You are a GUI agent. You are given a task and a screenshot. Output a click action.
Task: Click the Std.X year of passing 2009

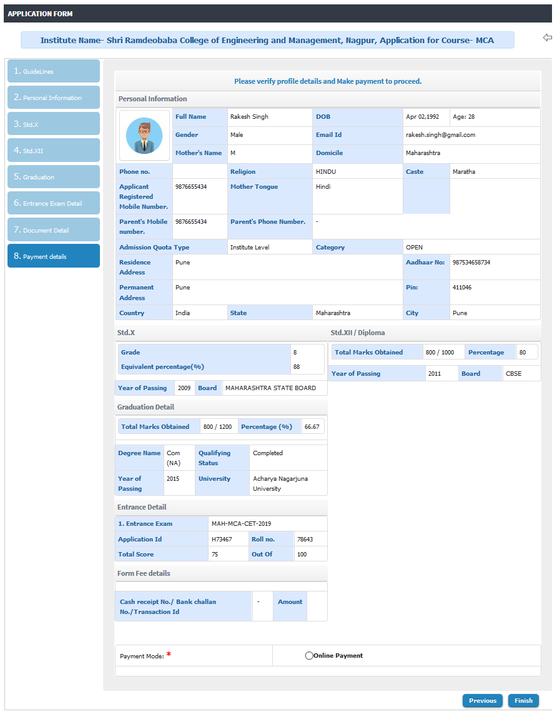(184, 388)
